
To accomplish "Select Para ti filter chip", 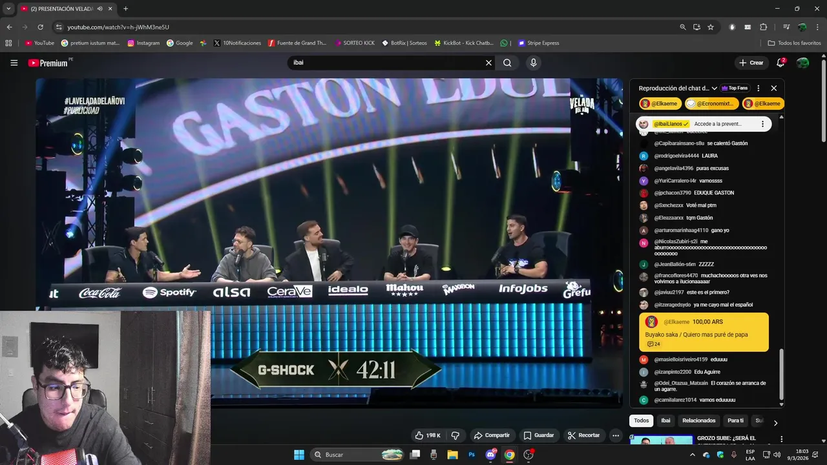I will (x=735, y=420).
